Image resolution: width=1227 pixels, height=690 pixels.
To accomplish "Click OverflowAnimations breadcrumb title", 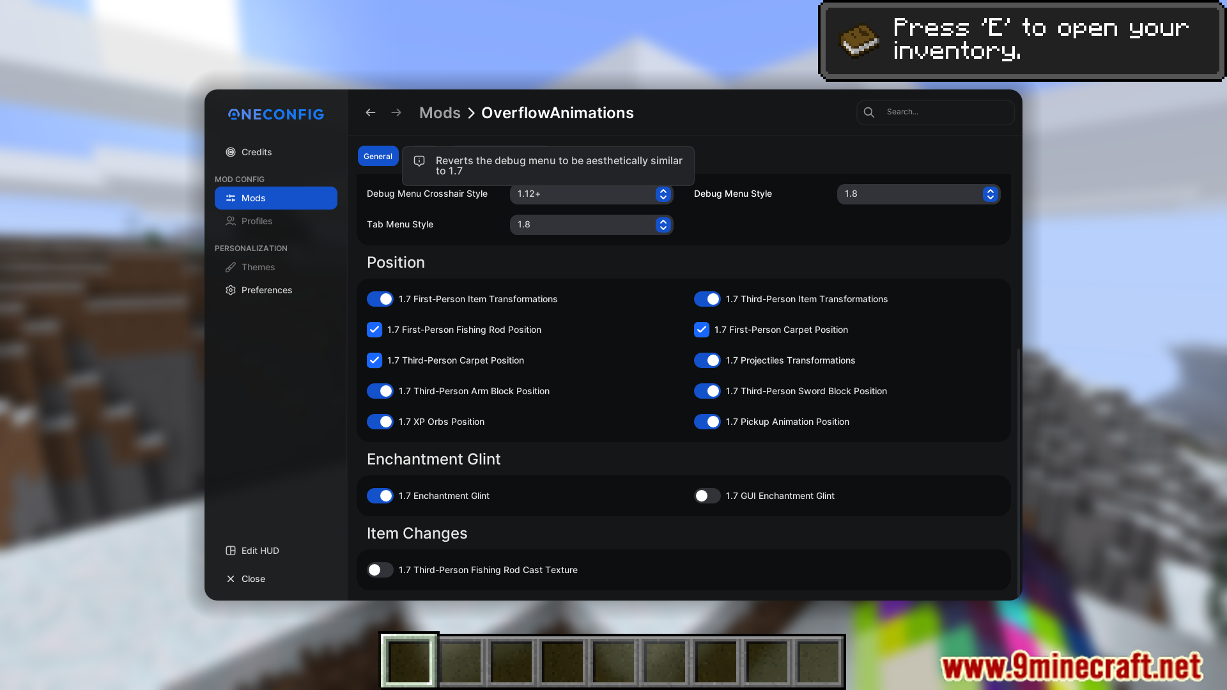I will tap(557, 113).
